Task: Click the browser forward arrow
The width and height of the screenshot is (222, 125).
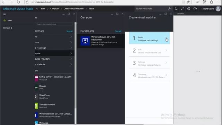Action: 11,2
